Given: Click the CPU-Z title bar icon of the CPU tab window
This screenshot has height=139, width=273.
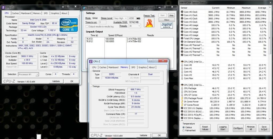Looking at the screenshot, I should click(x=3, y=7).
